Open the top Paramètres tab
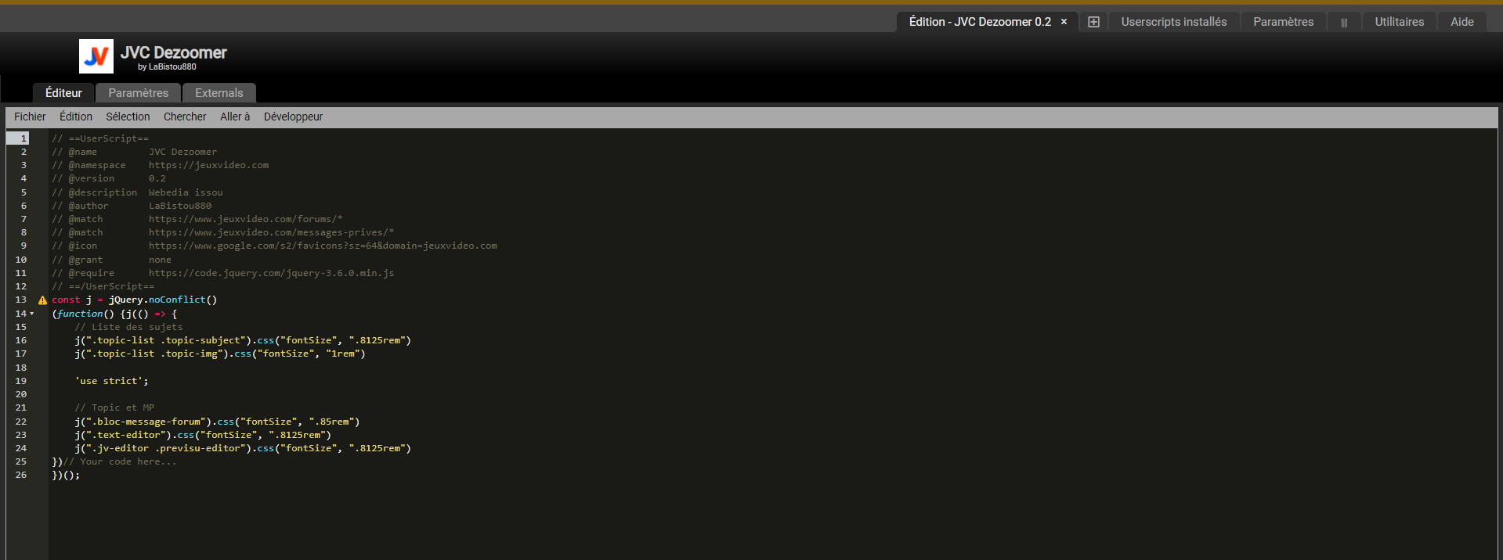This screenshot has width=1503, height=560. (x=1283, y=22)
